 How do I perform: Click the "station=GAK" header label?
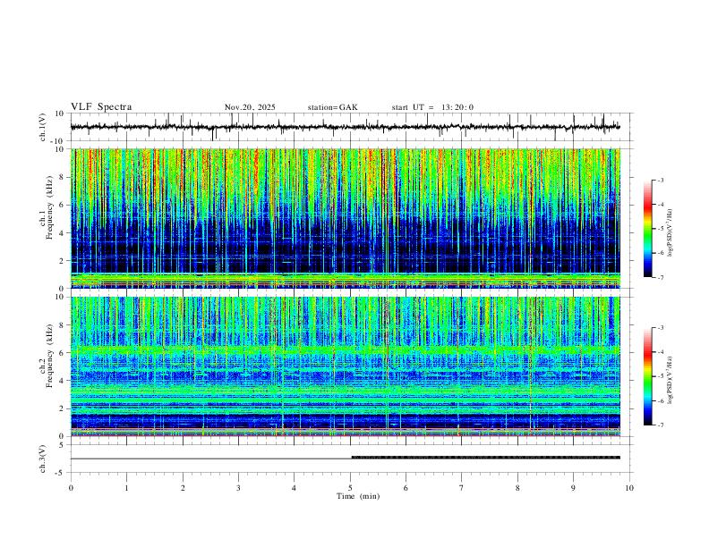coord(333,107)
